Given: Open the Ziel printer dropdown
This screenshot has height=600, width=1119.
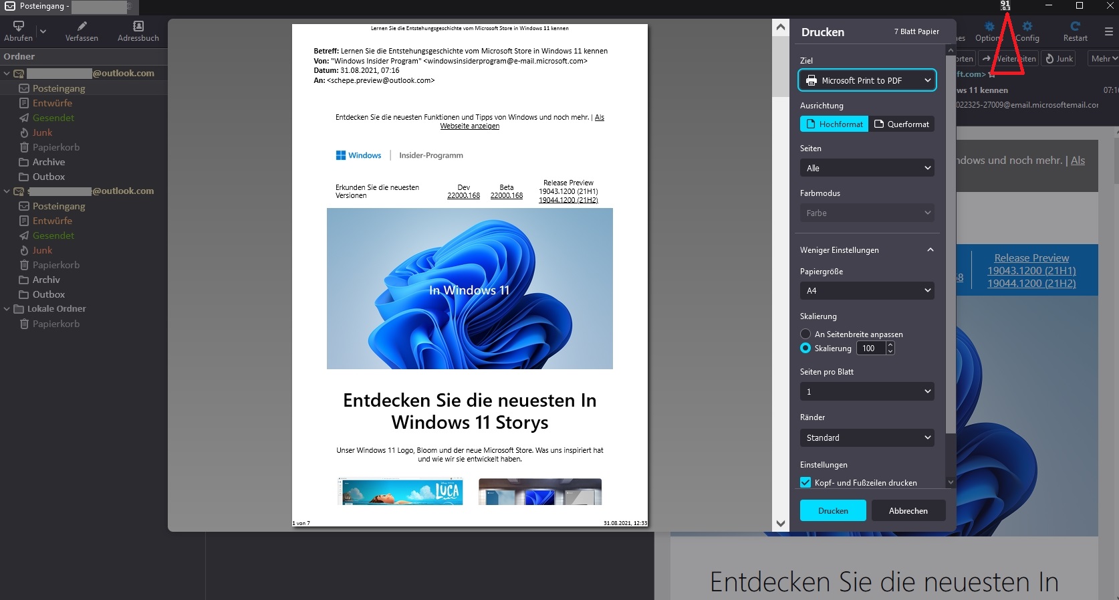Looking at the screenshot, I should [x=867, y=80].
